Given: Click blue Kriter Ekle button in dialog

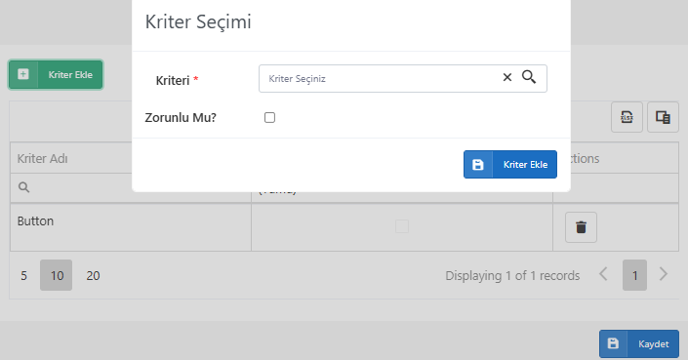Looking at the screenshot, I should tap(510, 165).
